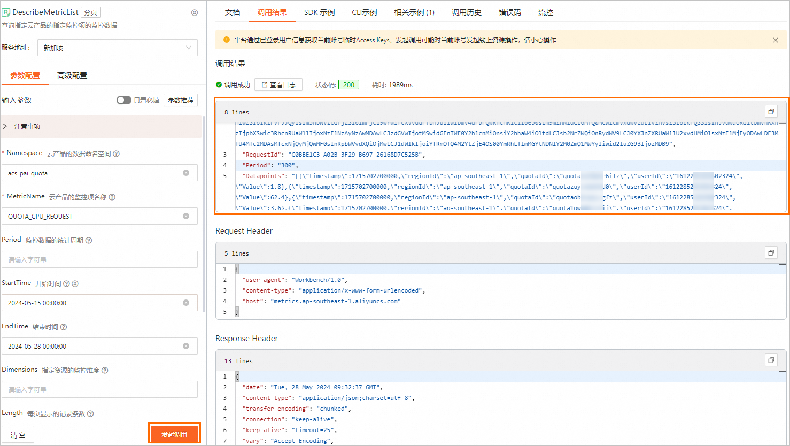Viewport: 790px width, 446px height.
Task: Click the 参数推荐 button
Action: (181, 100)
